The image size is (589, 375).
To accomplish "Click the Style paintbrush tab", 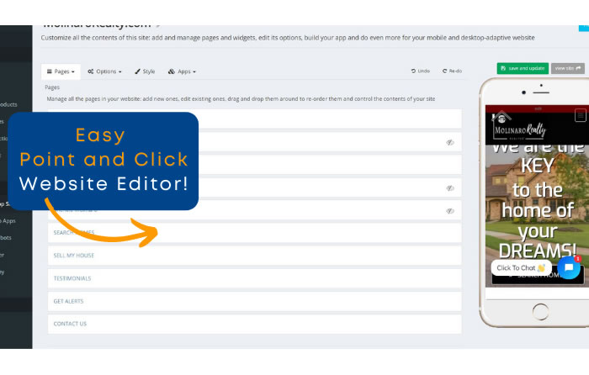I will coord(145,71).
